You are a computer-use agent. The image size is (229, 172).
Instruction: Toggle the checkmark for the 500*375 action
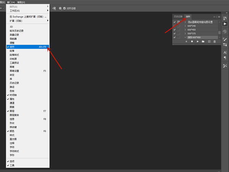click(174, 34)
